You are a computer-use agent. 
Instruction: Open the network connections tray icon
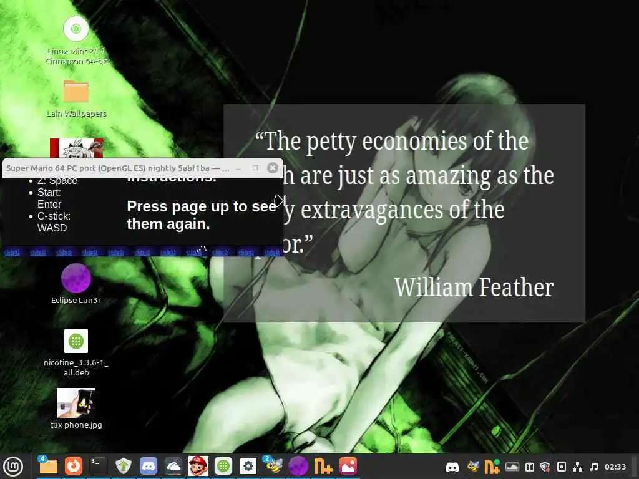pyautogui.click(x=577, y=467)
